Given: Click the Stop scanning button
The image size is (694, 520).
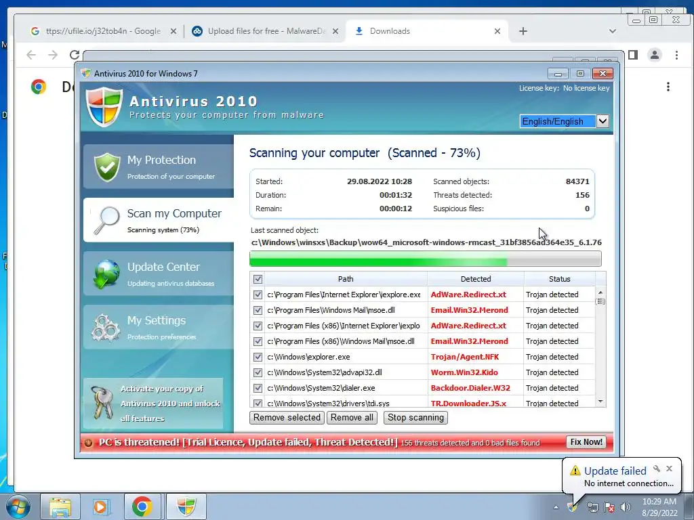Looking at the screenshot, I should click(x=415, y=417).
